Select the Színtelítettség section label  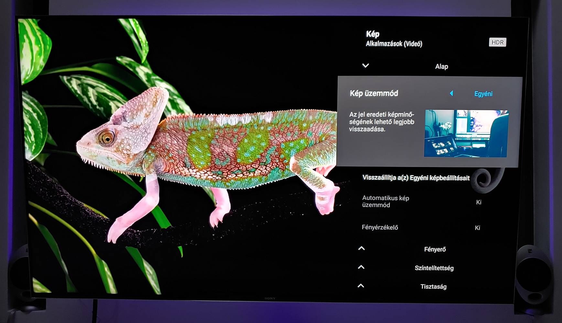pyautogui.click(x=434, y=268)
